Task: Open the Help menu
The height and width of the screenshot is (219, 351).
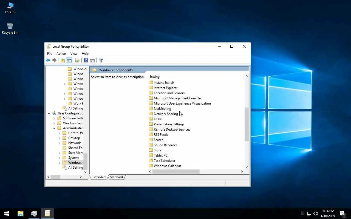Action: pos(85,54)
